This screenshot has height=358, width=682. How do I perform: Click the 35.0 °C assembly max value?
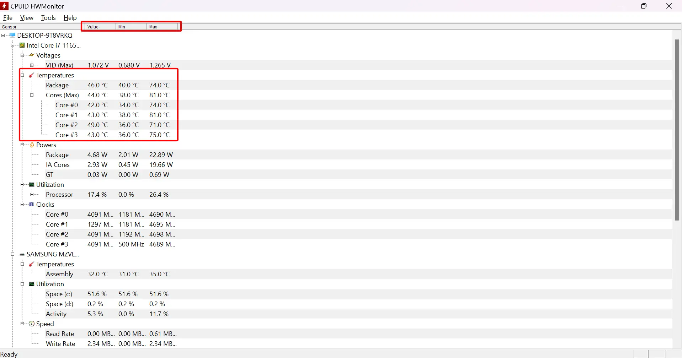160,274
